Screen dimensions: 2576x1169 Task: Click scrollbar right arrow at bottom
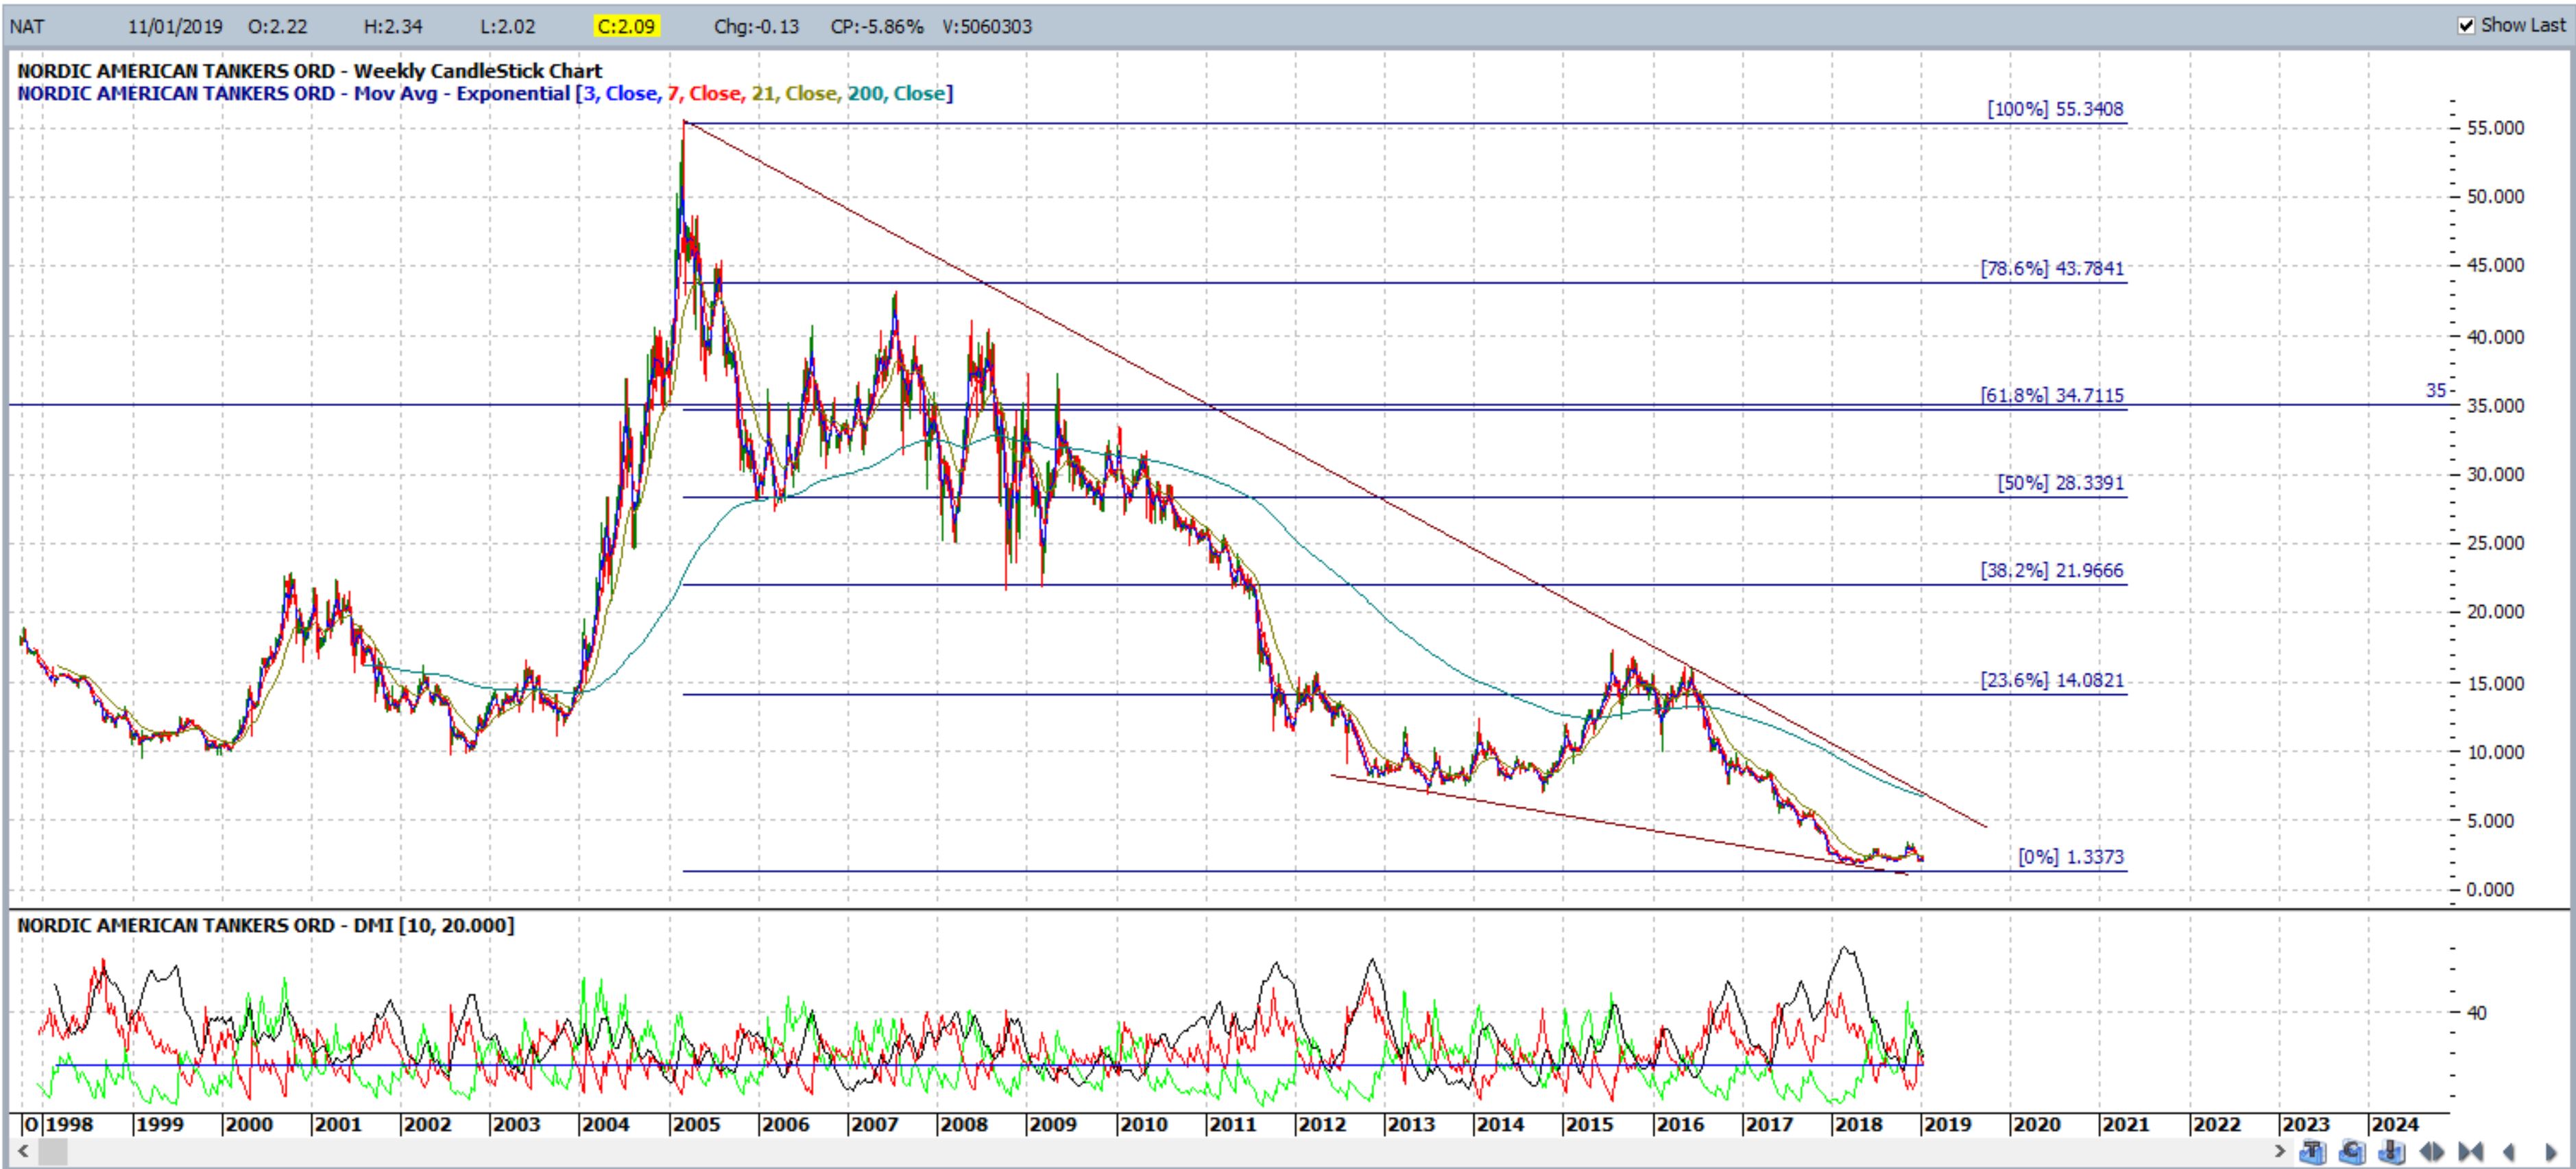pyautogui.click(x=2280, y=1152)
